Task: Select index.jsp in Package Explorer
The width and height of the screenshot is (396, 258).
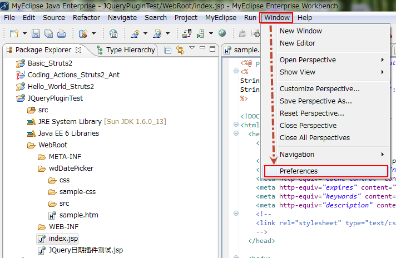Action: (x=58, y=239)
